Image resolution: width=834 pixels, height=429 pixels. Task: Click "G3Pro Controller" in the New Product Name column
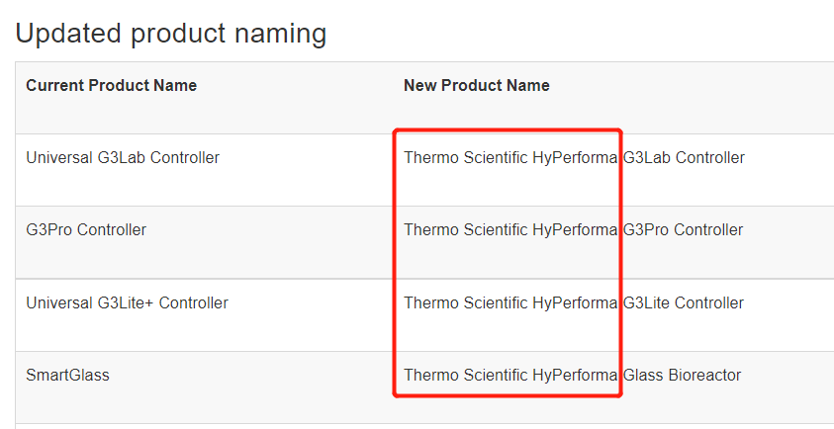tap(683, 230)
